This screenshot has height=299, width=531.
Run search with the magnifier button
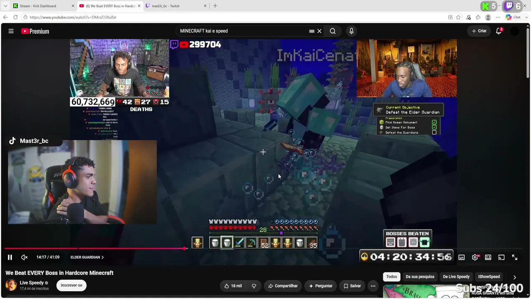click(333, 31)
